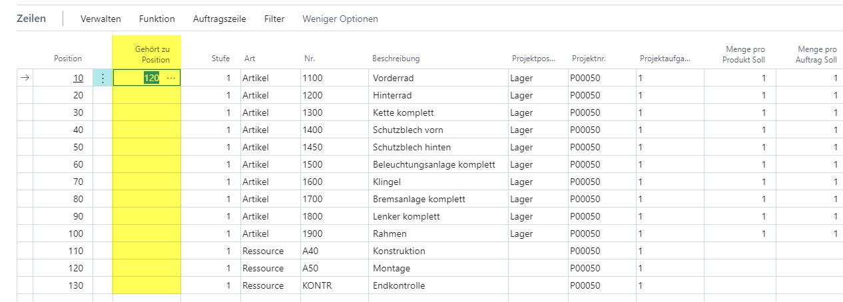The image size is (843, 302).
Task: Open position 10 link
Action: click(x=78, y=78)
